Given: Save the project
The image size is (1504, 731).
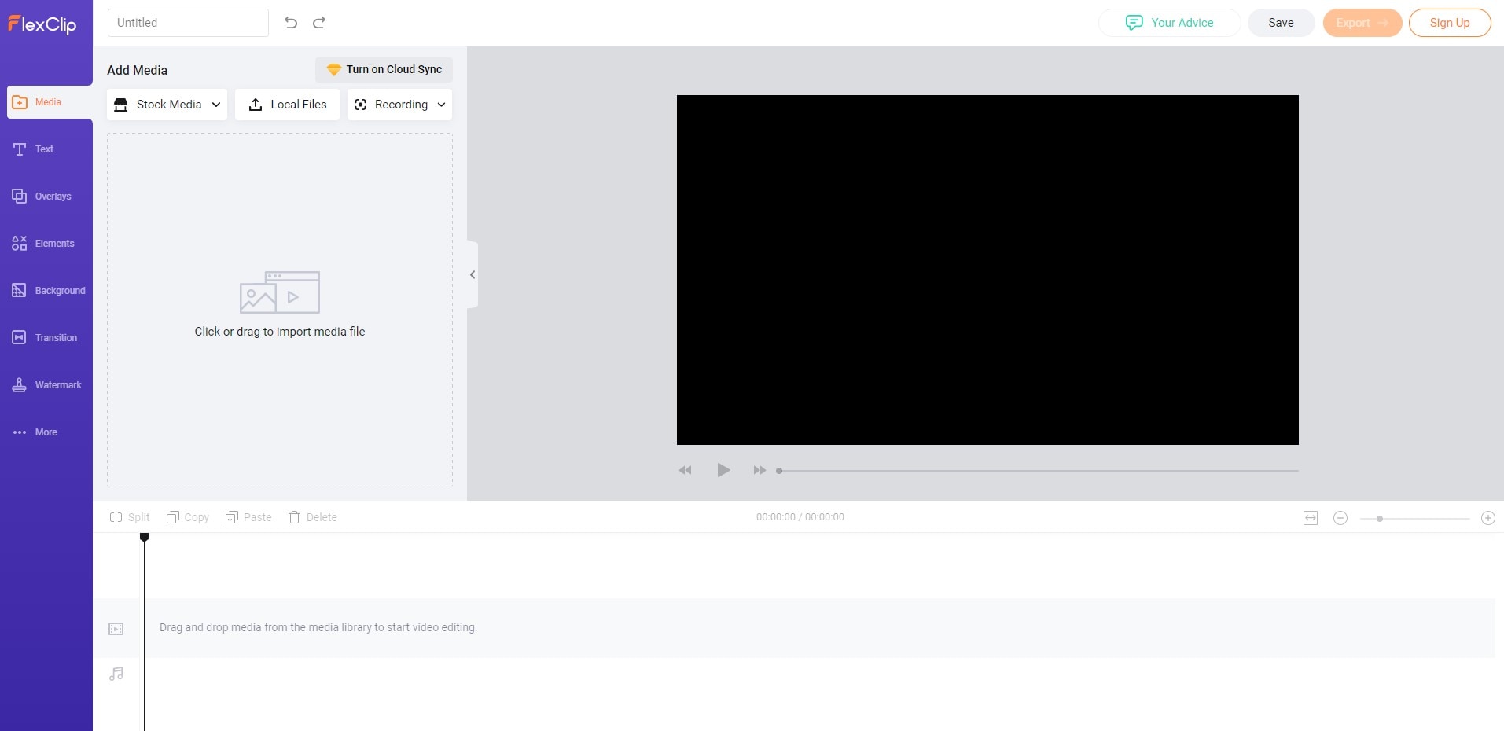Looking at the screenshot, I should 1281,23.
